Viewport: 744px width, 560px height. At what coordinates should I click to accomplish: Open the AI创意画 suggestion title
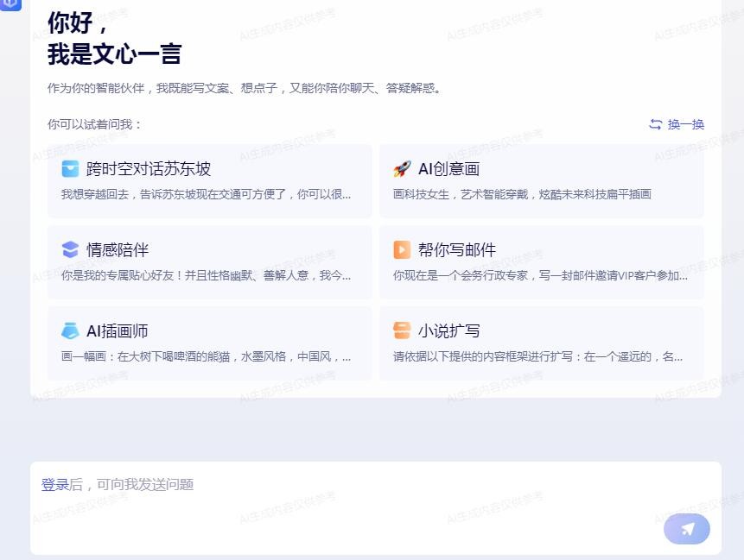tap(448, 168)
